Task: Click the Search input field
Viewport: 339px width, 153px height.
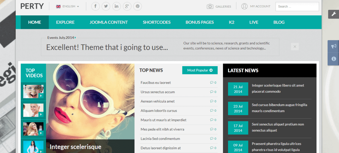Action: 297,7
